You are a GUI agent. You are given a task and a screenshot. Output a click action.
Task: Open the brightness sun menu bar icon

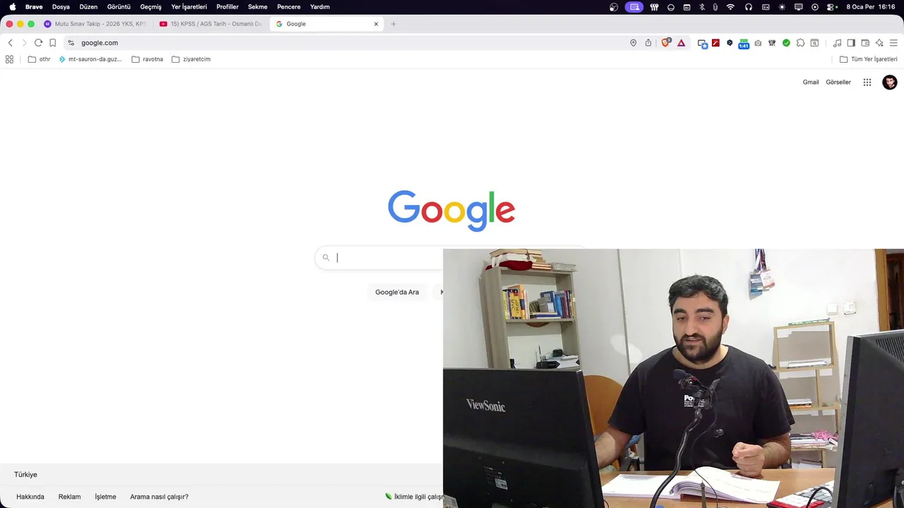coord(782,7)
